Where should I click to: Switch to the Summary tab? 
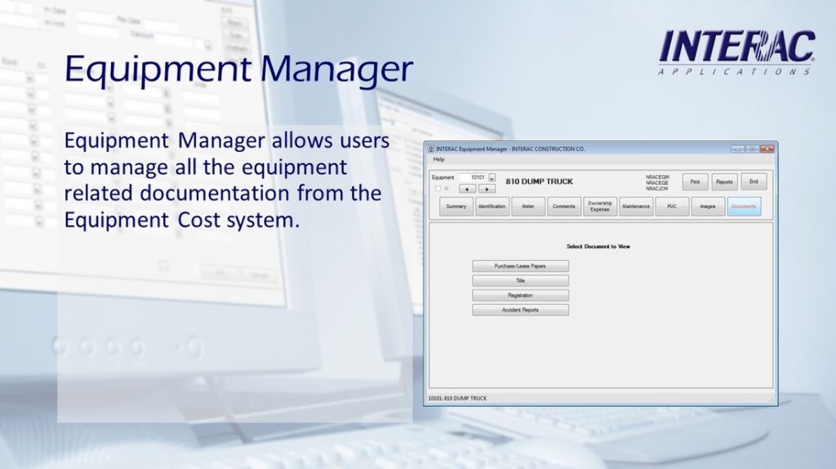(456, 206)
